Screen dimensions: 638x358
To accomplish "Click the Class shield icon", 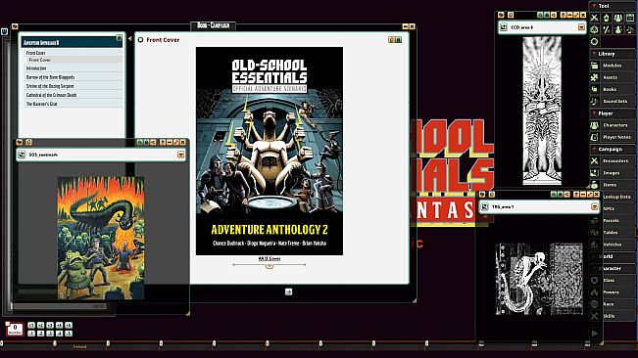I will tap(595, 280).
